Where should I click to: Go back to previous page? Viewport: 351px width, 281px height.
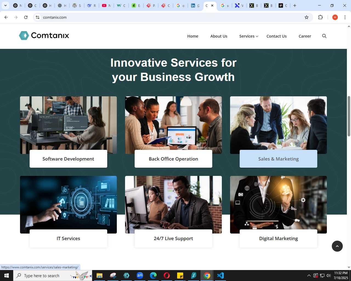pyautogui.click(x=6, y=17)
